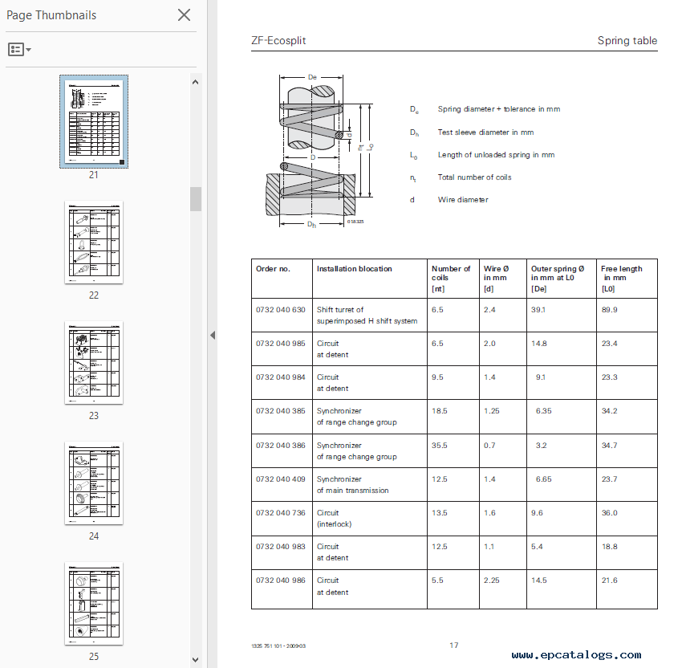Click the outer diameter value 6.35
682x668 pixels.
tap(544, 411)
